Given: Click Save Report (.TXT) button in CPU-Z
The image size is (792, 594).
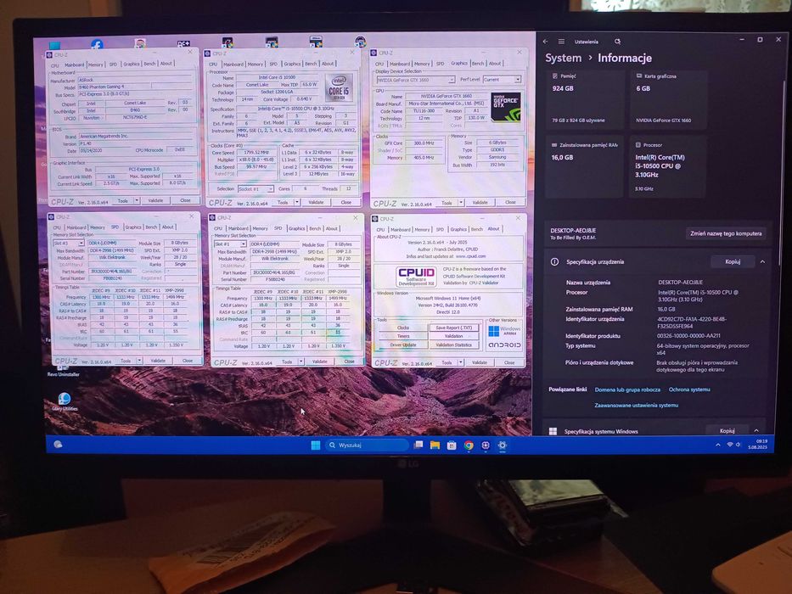Looking at the screenshot, I should 453,328.
